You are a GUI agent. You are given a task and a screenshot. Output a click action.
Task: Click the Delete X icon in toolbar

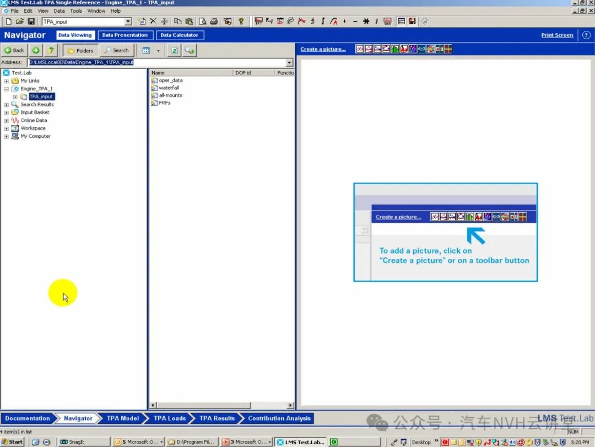153,21
